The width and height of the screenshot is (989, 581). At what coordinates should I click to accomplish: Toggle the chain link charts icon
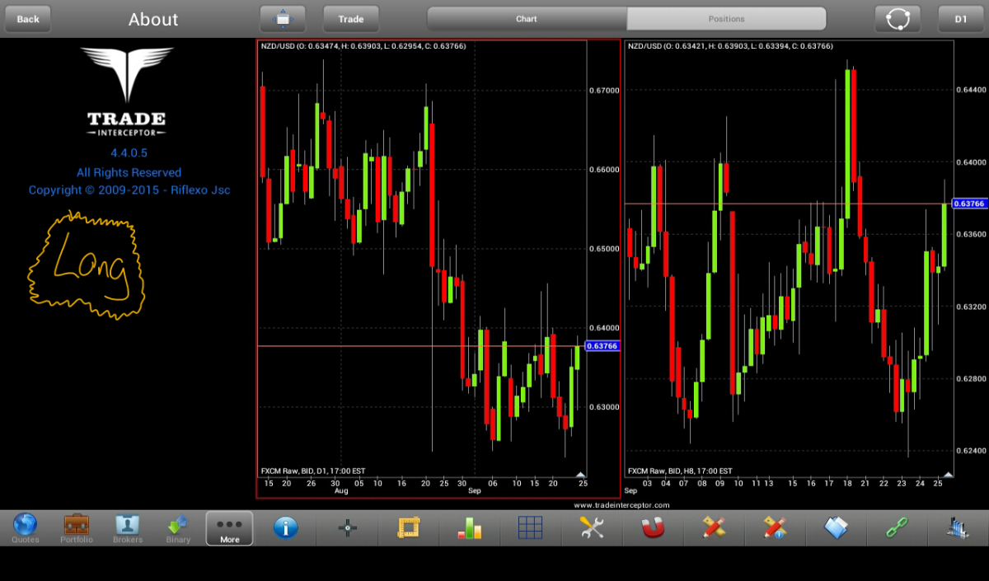pos(897,528)
